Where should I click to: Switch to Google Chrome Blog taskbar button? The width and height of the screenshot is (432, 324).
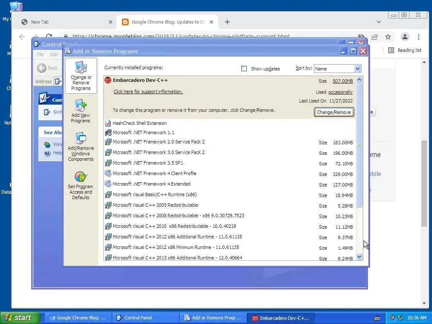pos(78,318)
